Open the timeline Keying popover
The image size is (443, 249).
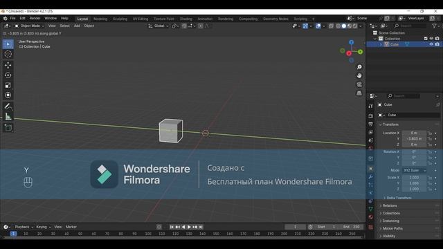pyautogui.click(x=43, y=227)
